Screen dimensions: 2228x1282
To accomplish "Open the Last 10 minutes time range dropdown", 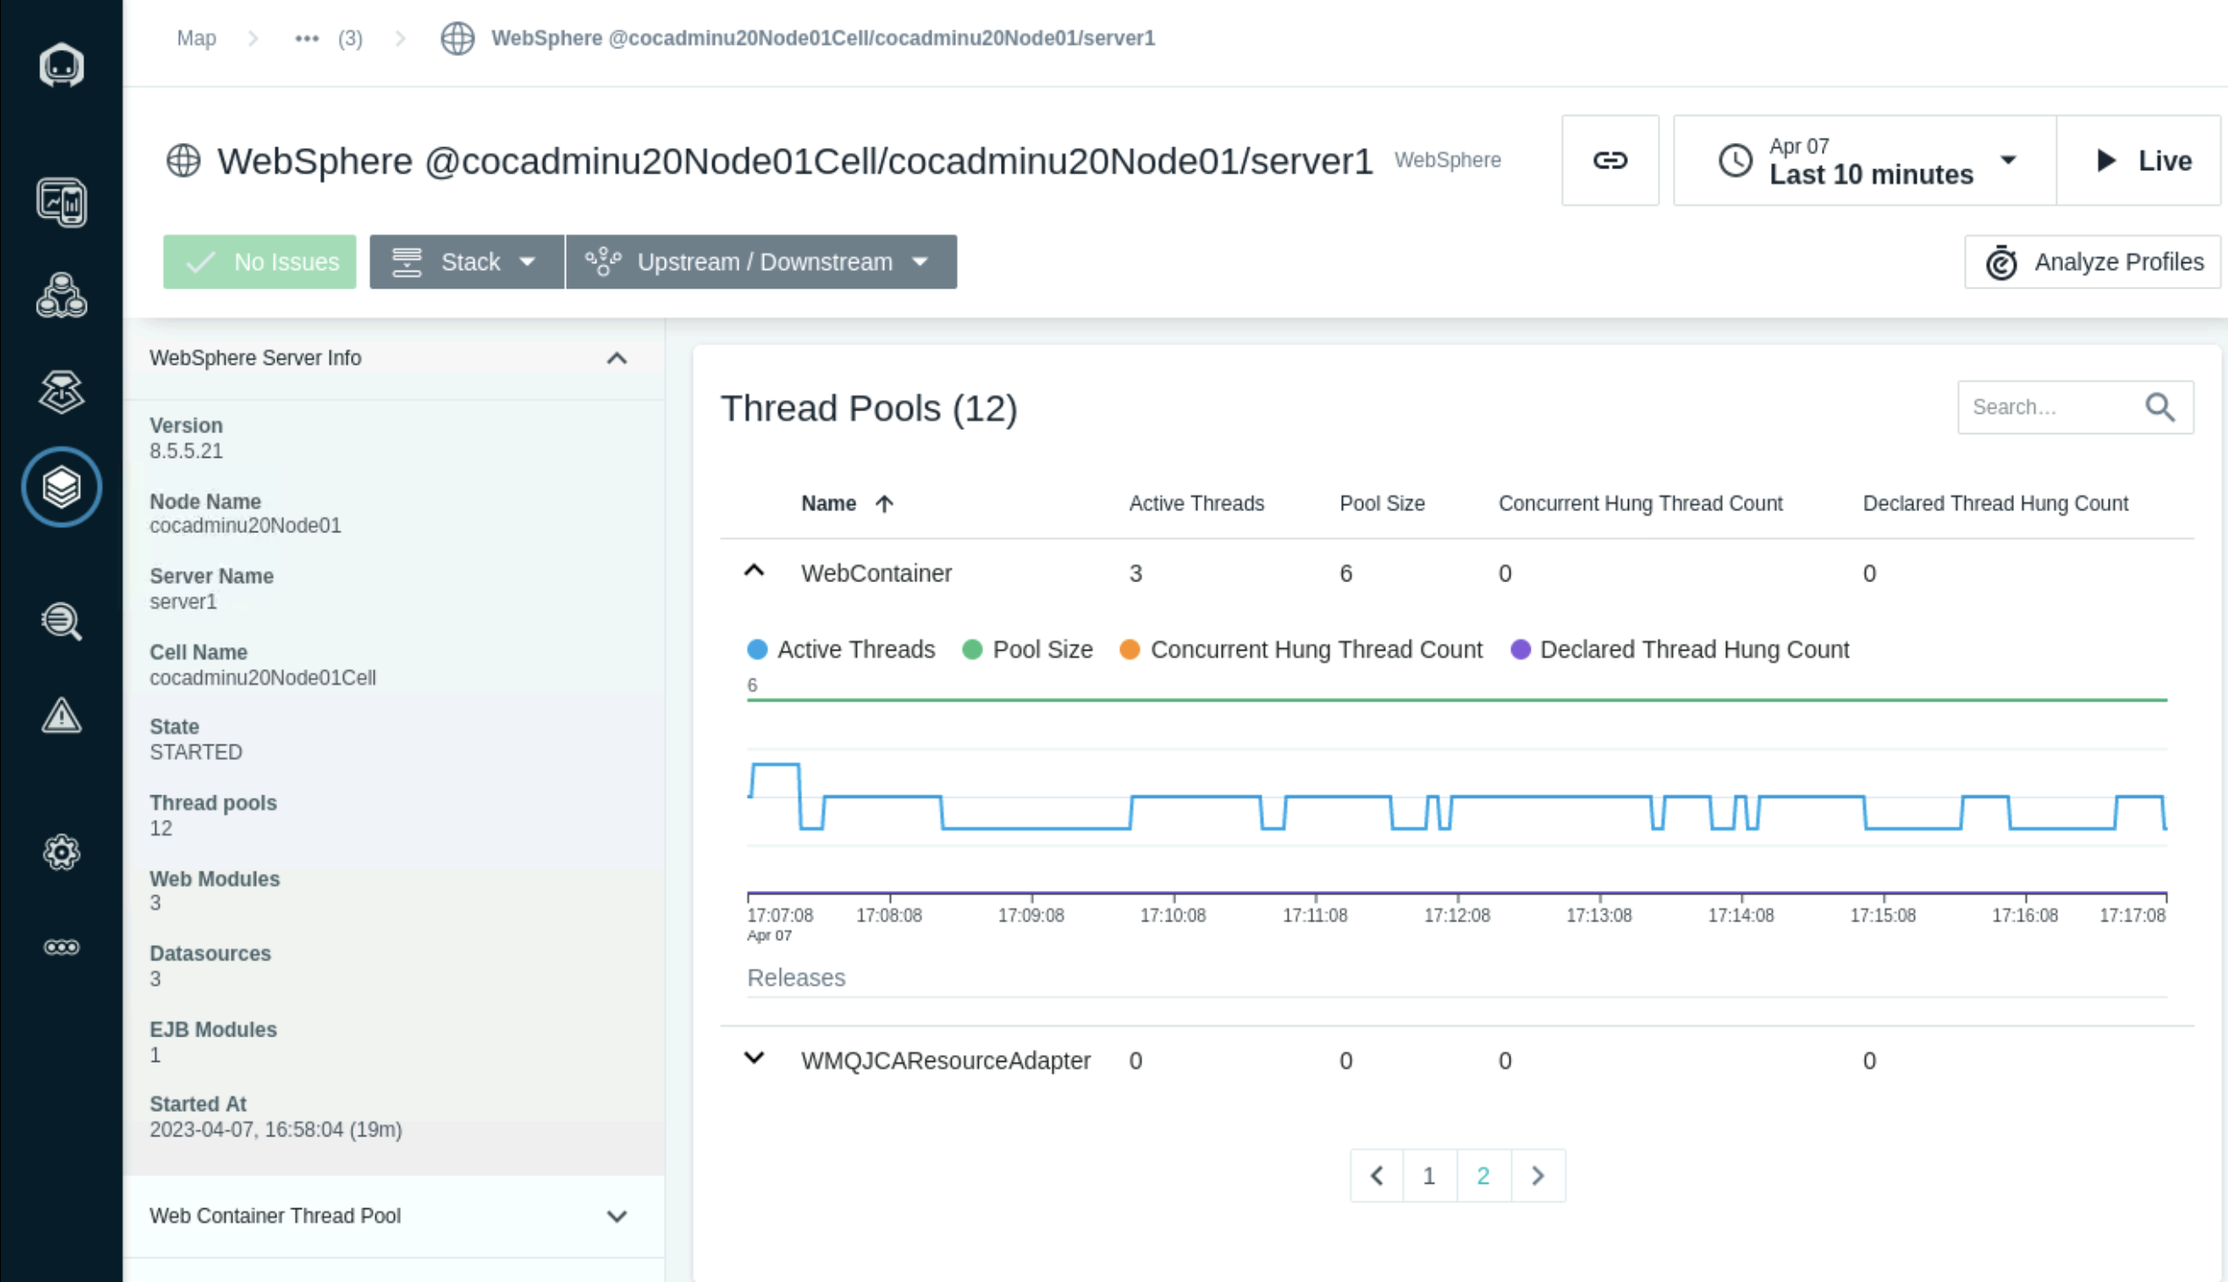I will (1864, 160).
